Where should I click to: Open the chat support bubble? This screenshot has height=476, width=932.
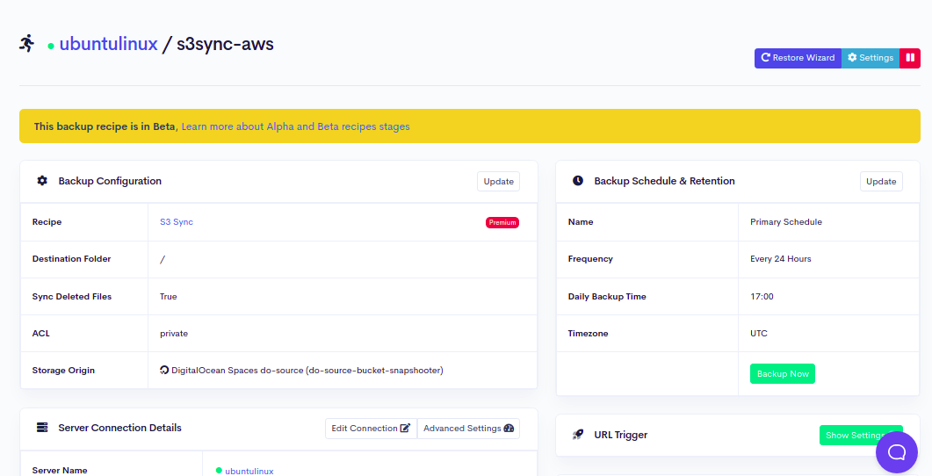[x=896, y=452]
